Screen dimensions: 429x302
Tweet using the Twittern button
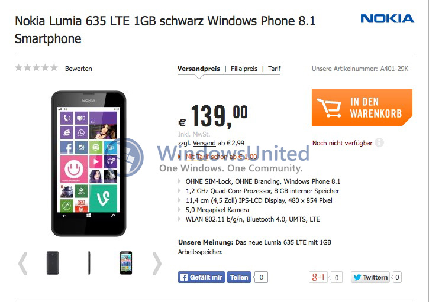tap(370, 277)
